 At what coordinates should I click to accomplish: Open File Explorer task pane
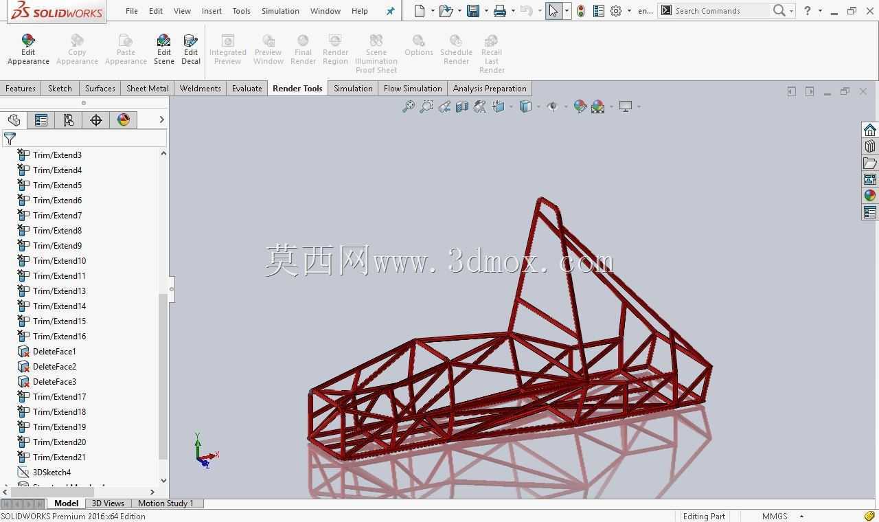tap(870, 163)
